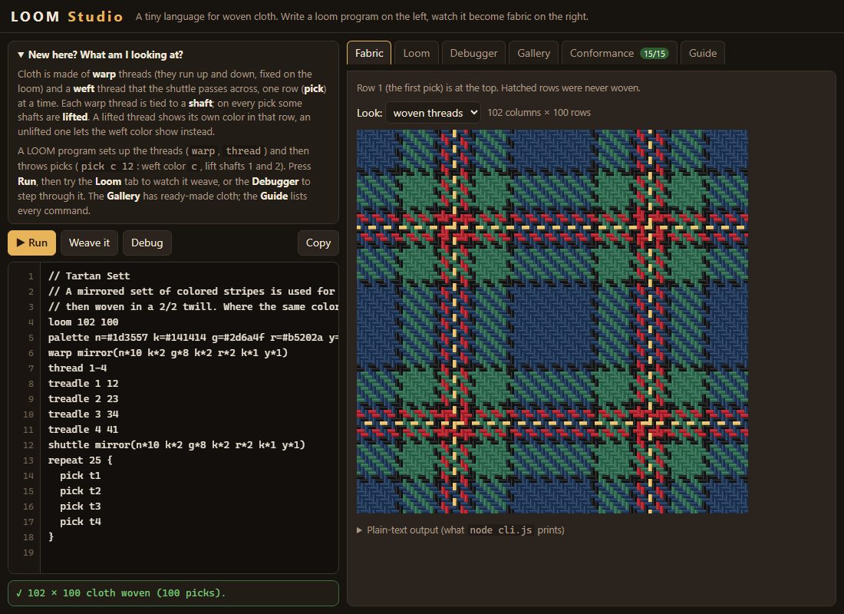Open the Loom tab
This screenshot has width=844, height=614.
pyautogui.click(x=417, y=53)
